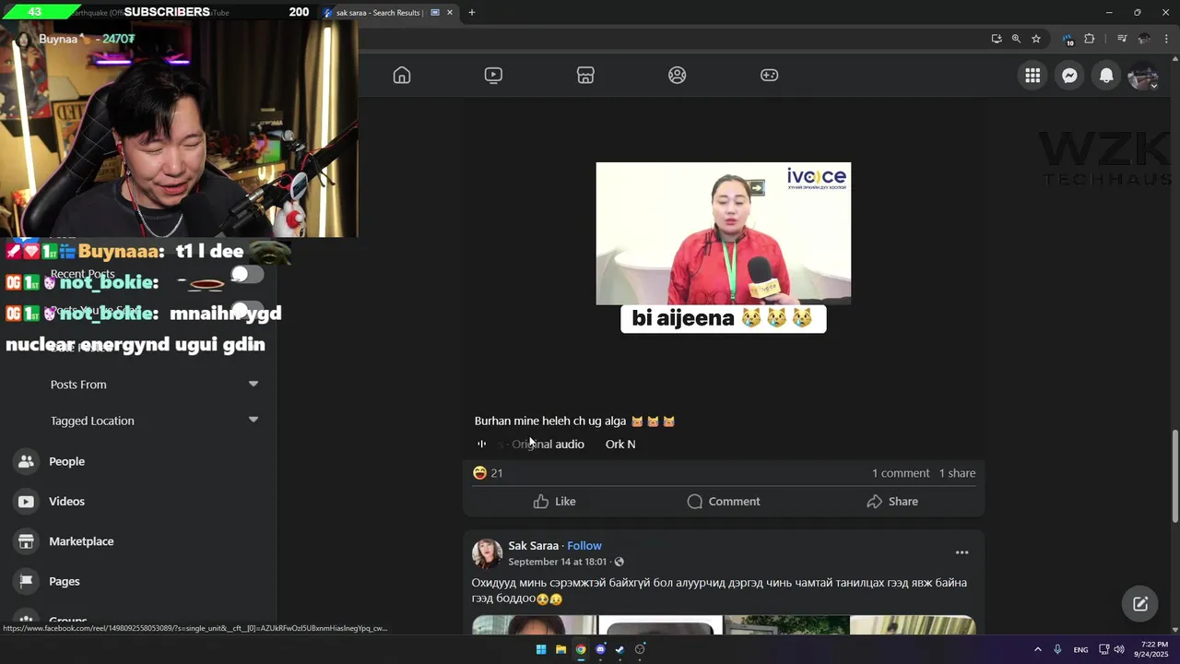Open the volume tray icon

[x=1118, y=649]
